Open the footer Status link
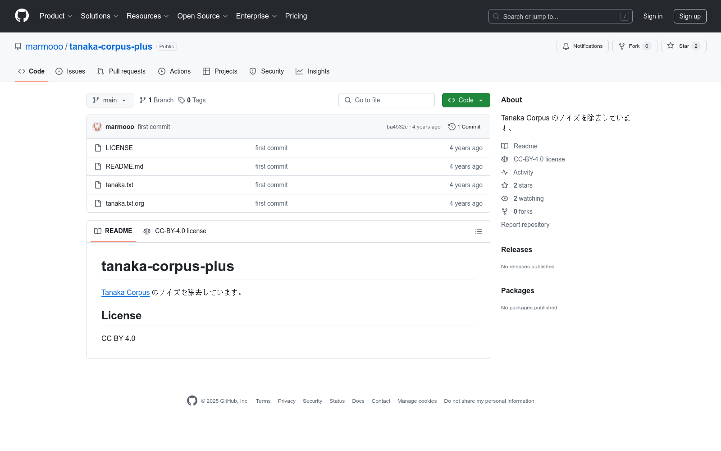 (x=337, y=401)
